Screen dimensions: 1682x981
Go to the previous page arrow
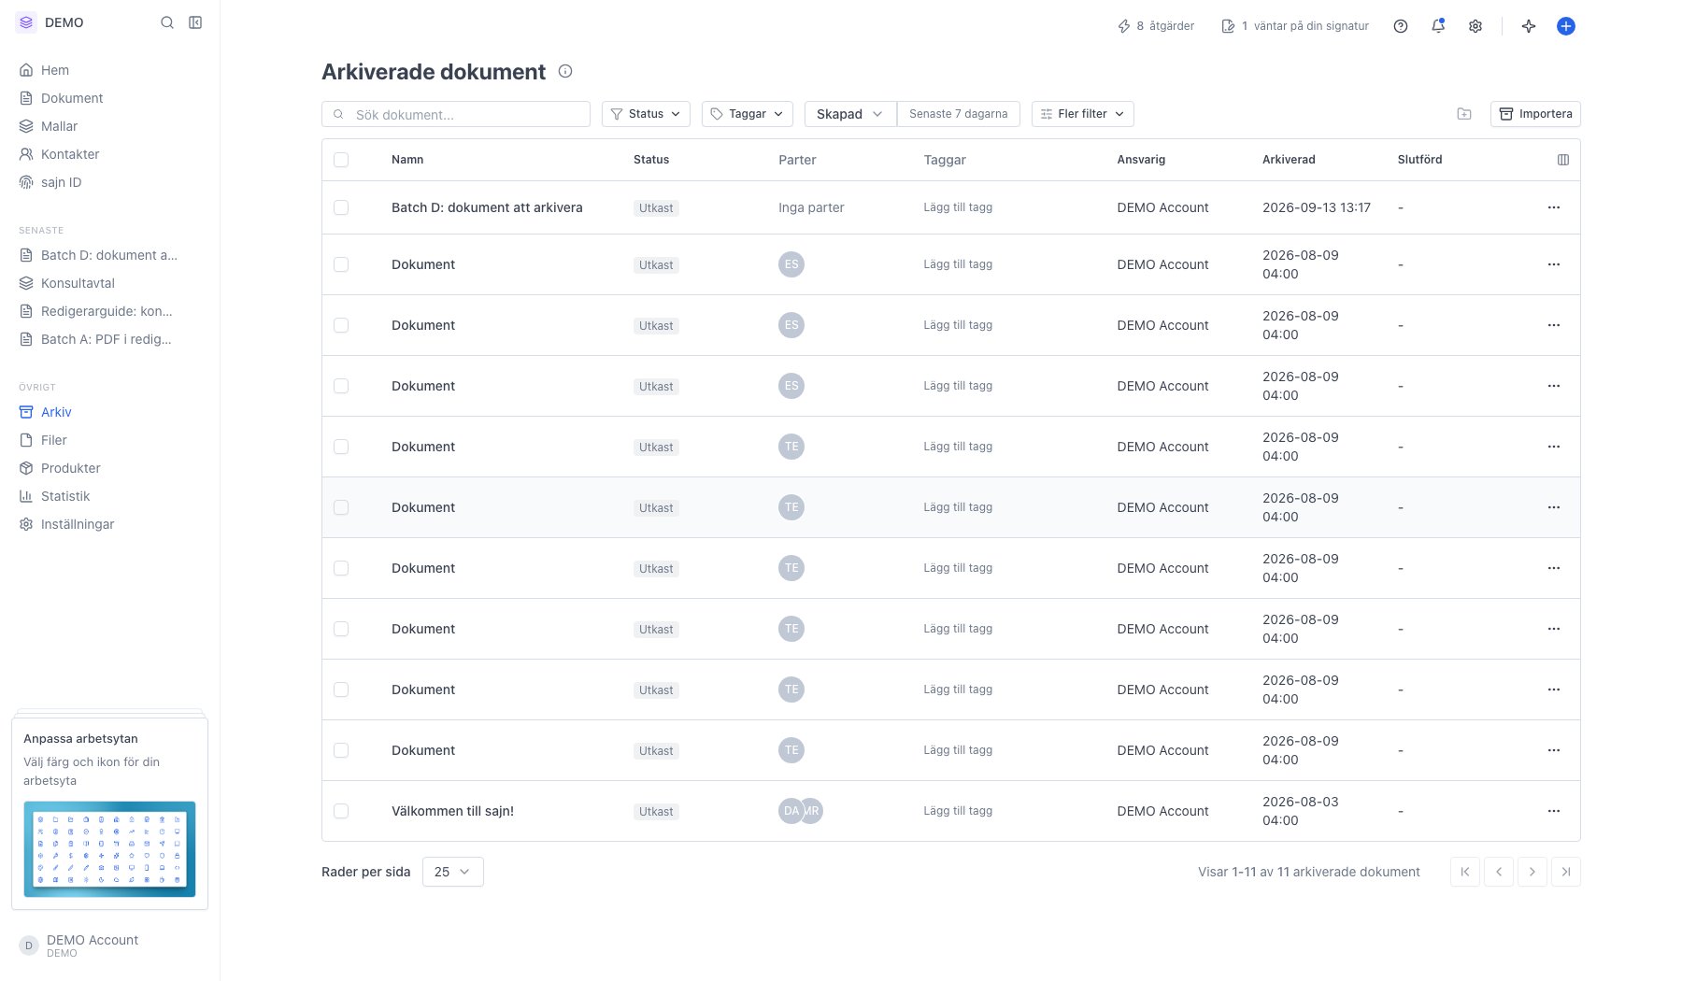point(1499,872)
